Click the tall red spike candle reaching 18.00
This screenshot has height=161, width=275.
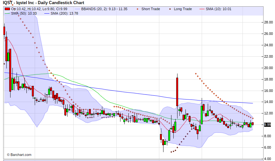point(177,92)
